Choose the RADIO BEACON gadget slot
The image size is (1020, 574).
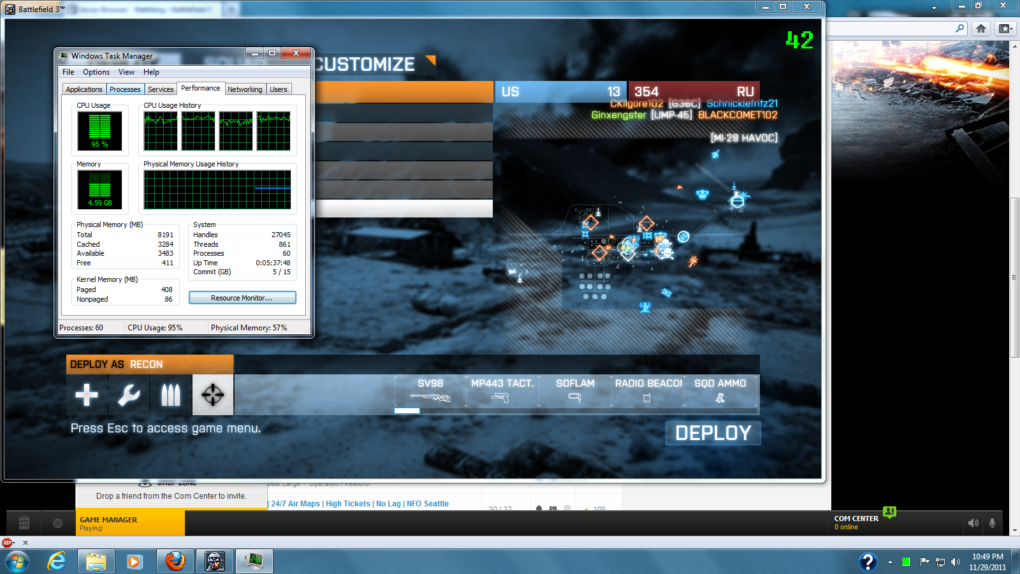(648, 391)
